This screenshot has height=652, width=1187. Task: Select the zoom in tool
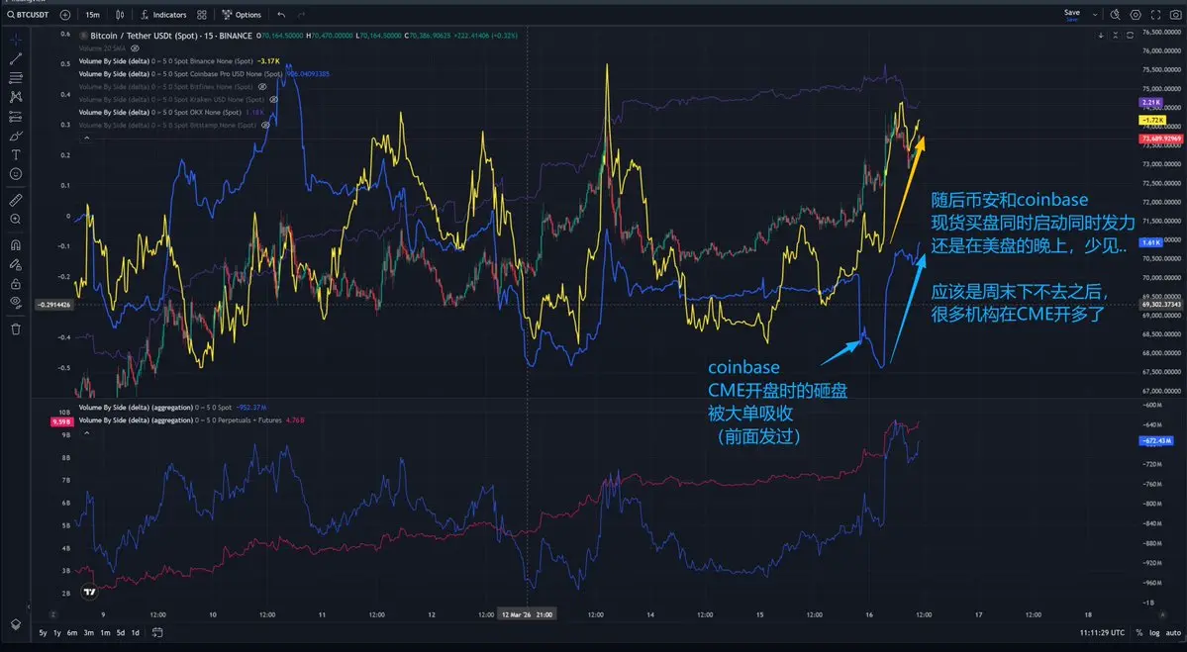16,220
